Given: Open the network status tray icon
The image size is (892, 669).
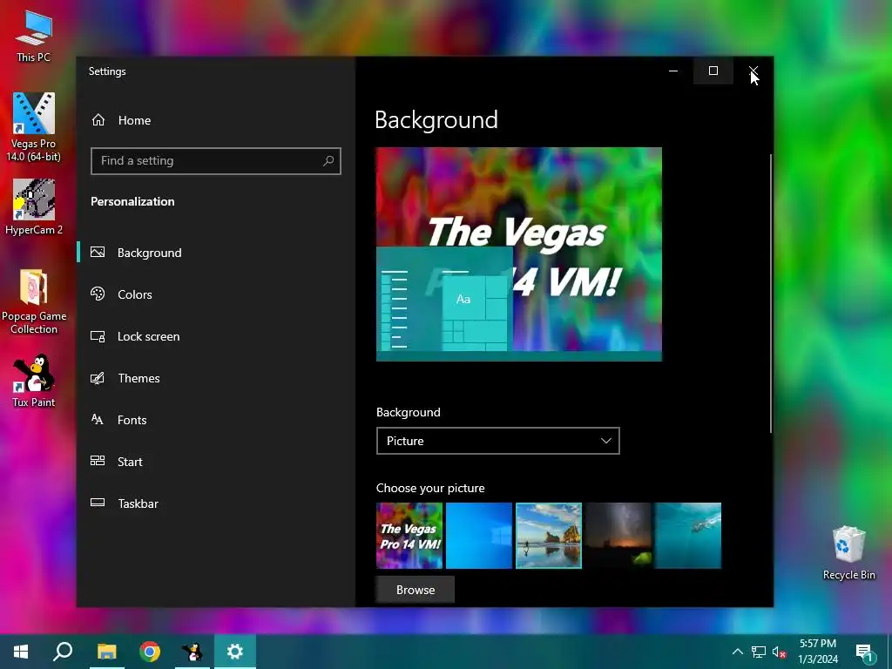Looking at the screenshot, I should 759,652.
